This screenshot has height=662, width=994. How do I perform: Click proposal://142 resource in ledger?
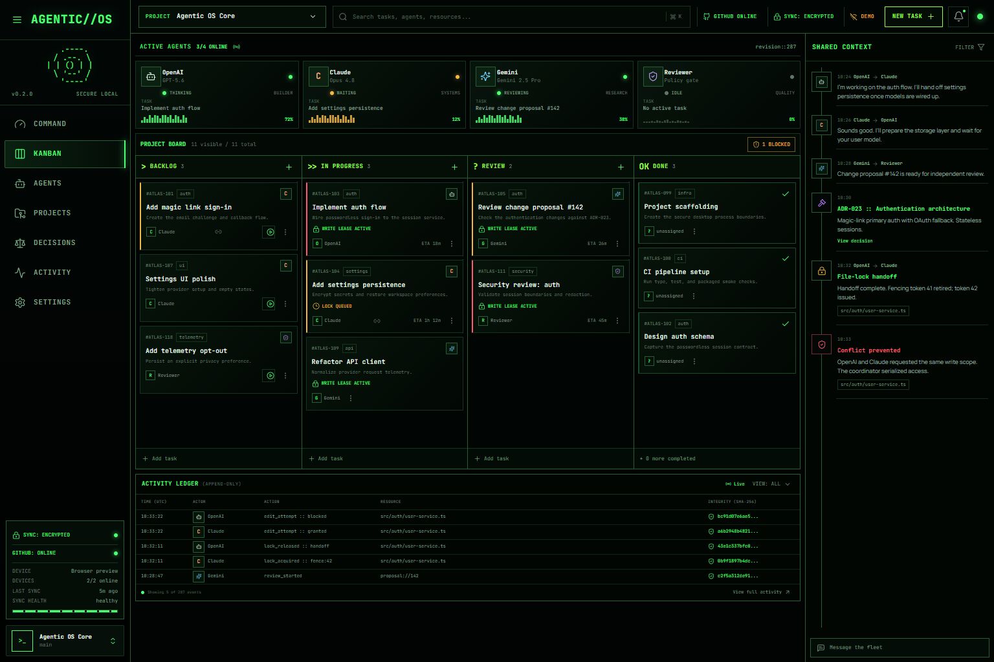click(399, 576)
